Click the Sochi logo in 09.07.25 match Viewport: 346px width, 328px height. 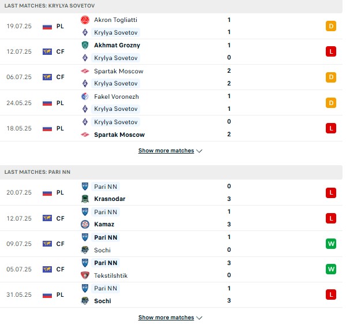coord(85,250)
